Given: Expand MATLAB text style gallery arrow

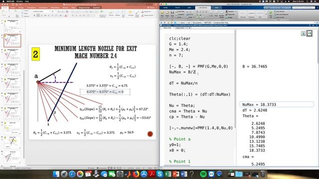Looking at the screenshot, I should (266, 14).
